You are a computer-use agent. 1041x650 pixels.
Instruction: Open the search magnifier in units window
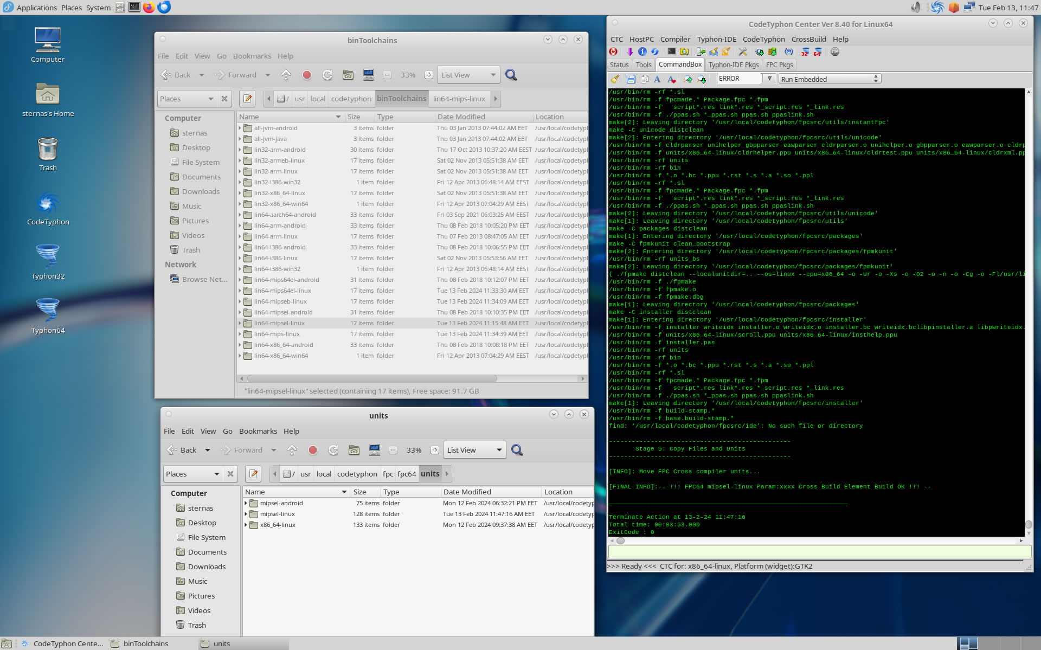[x=517, y=451]
